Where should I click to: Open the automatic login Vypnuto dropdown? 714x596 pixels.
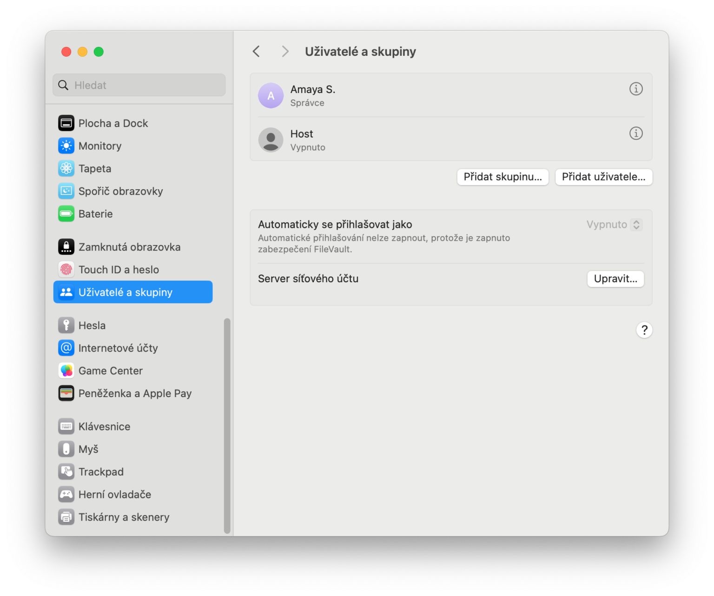click(x=614, y=225)
